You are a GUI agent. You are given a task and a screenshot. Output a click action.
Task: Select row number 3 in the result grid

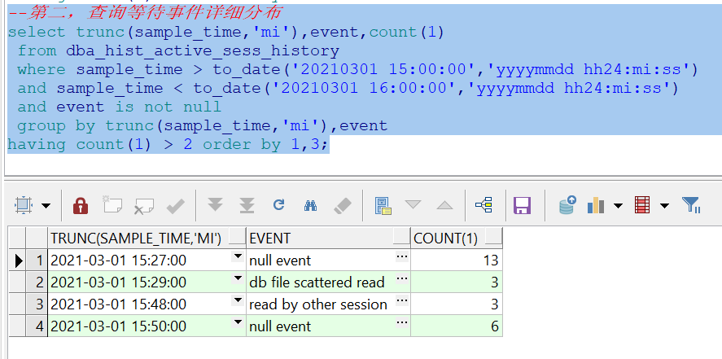[37, 304]
